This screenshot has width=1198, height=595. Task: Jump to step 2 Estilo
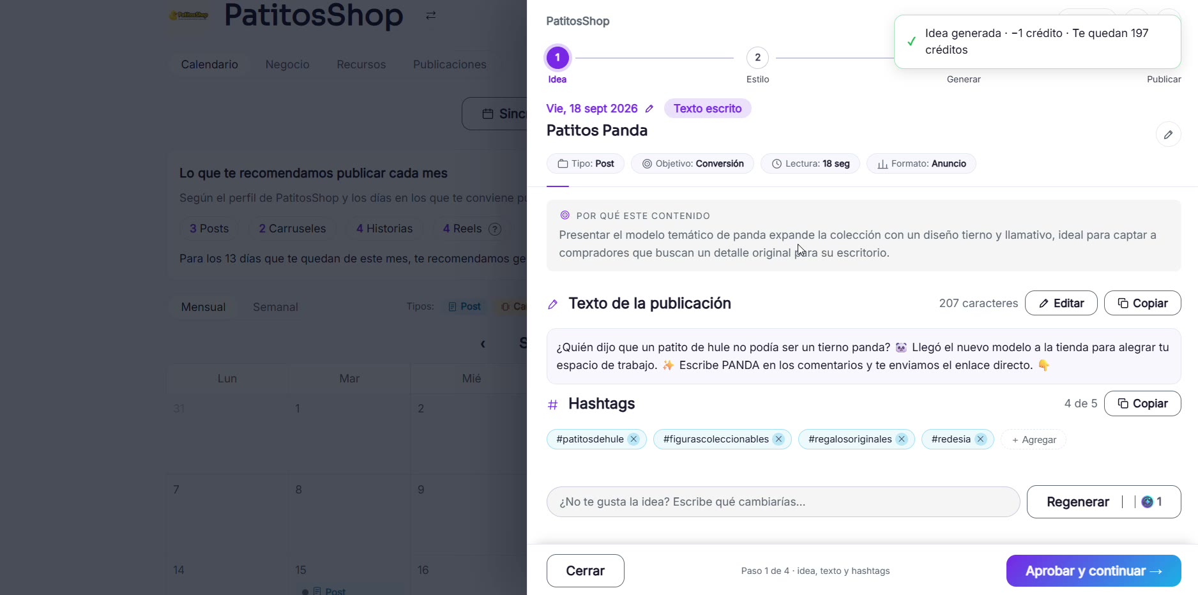pos(757,57)
